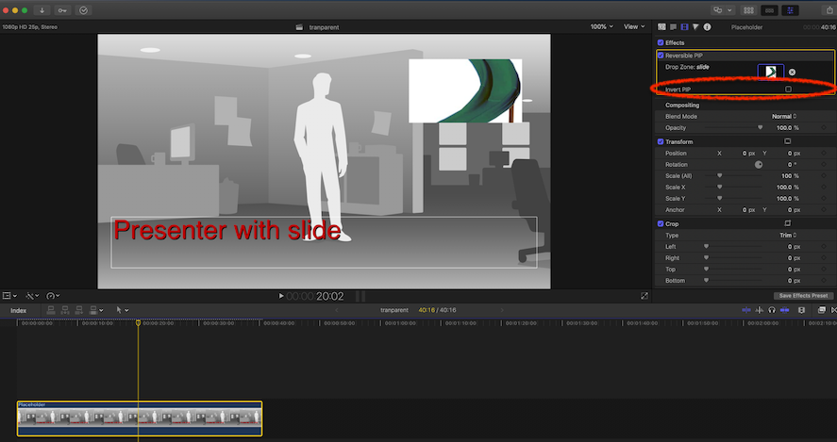Add keyframe for Position

pyautogui.click(x=824, y=153)
